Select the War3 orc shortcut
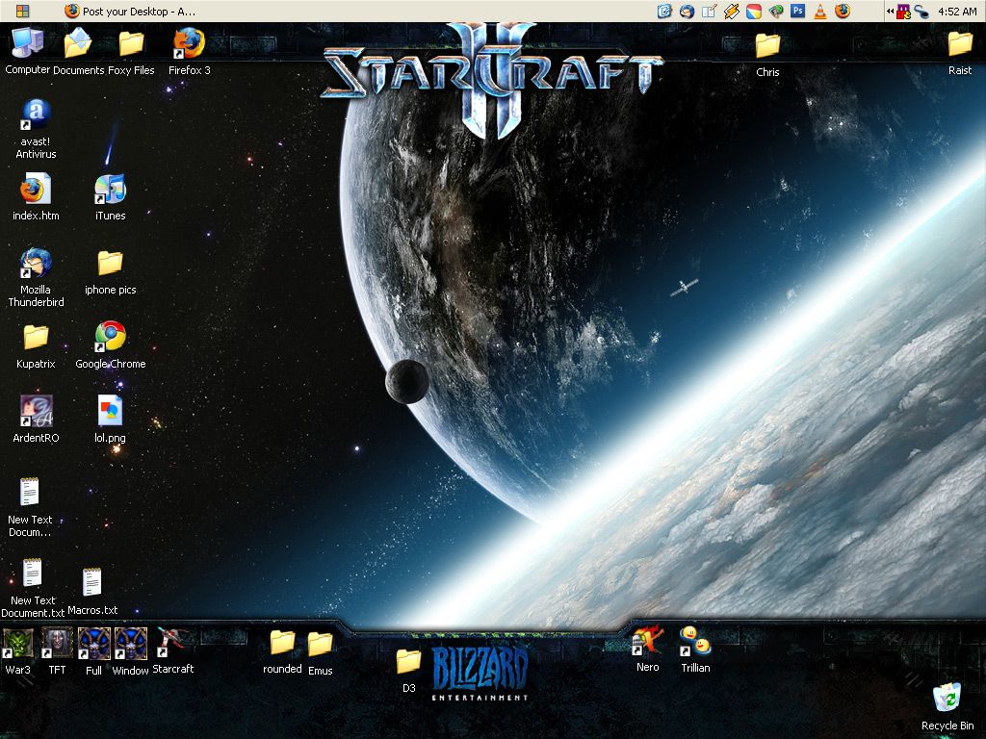The image size is (986, 739). tap(17, 651)
